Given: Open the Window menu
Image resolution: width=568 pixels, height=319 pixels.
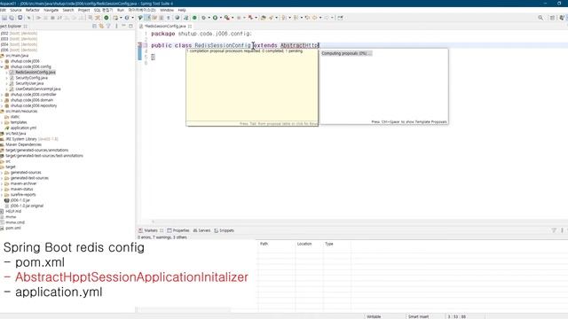Looking at the screenshot, I should pos(167,10).
